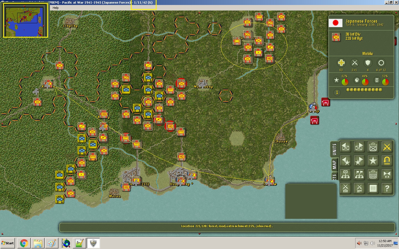Switch to the UNITS tab
This screenshot has height=249, width=399.
pos(334,149)
